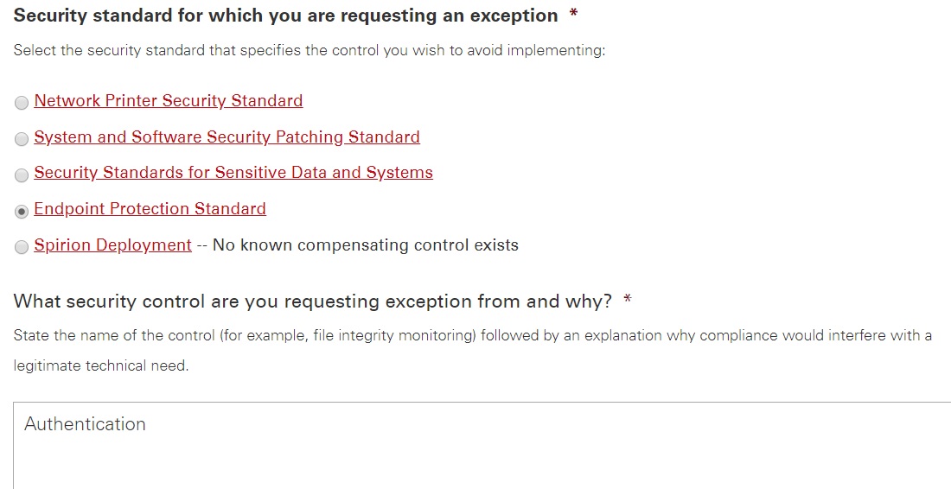Open the Network Printer Security Standard link
The height and width of the screenshot is (489, 951).
pos(169,101)
